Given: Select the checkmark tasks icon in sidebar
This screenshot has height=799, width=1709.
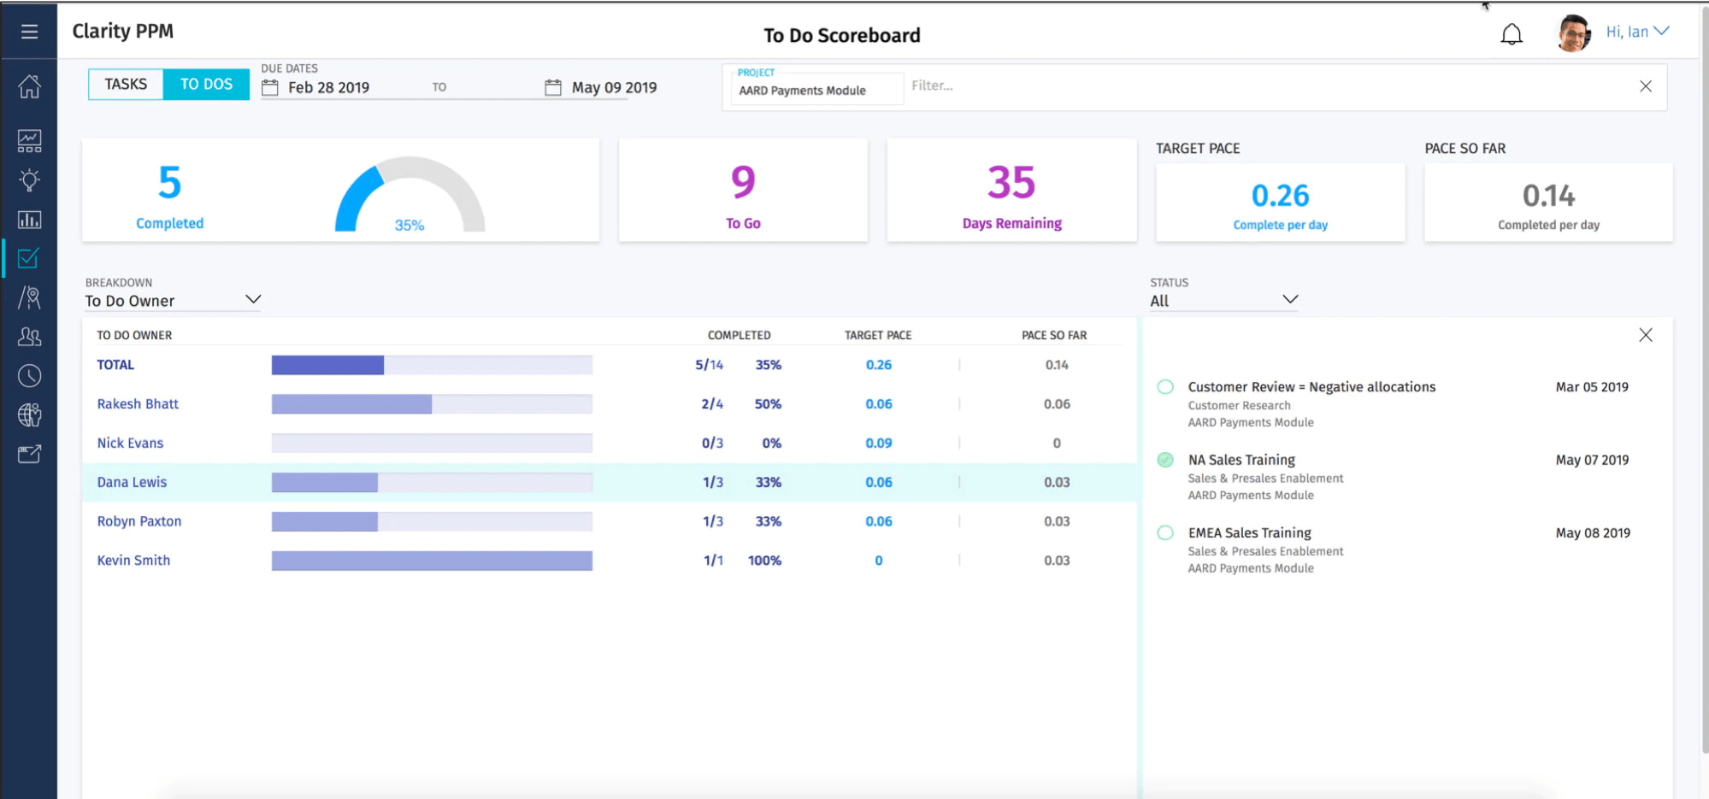Looking at the screenshot, I should tap(29, 258).
